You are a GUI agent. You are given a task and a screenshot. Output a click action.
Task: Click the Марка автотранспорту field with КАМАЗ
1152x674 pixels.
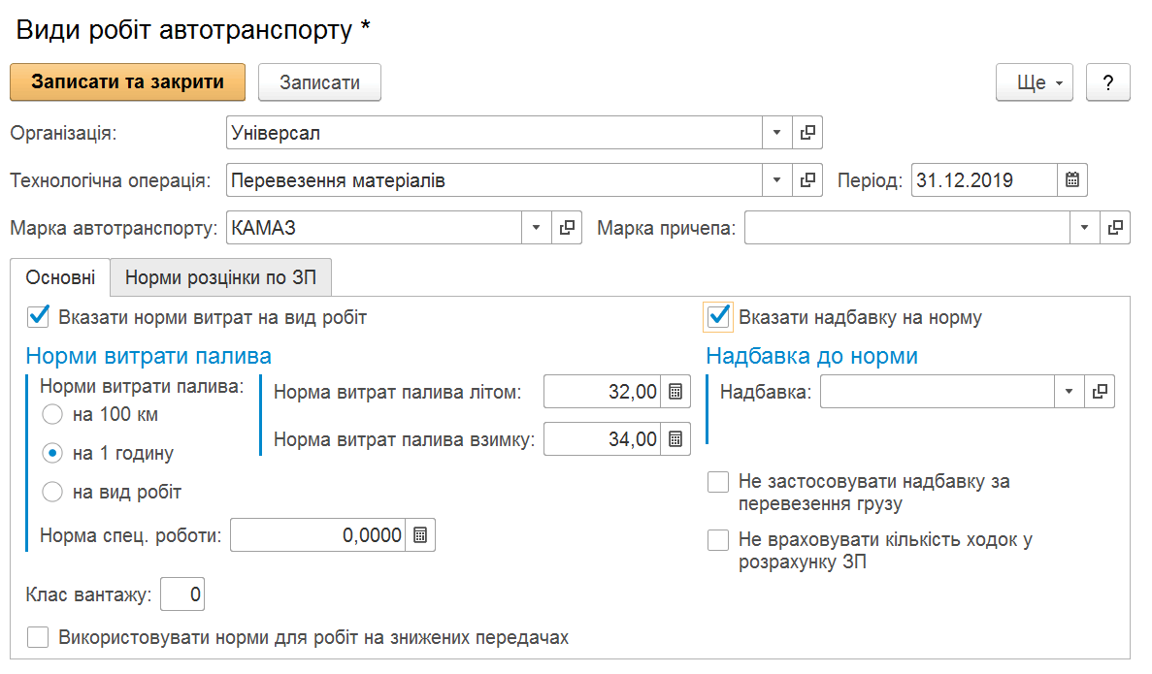tap(374, 228)
